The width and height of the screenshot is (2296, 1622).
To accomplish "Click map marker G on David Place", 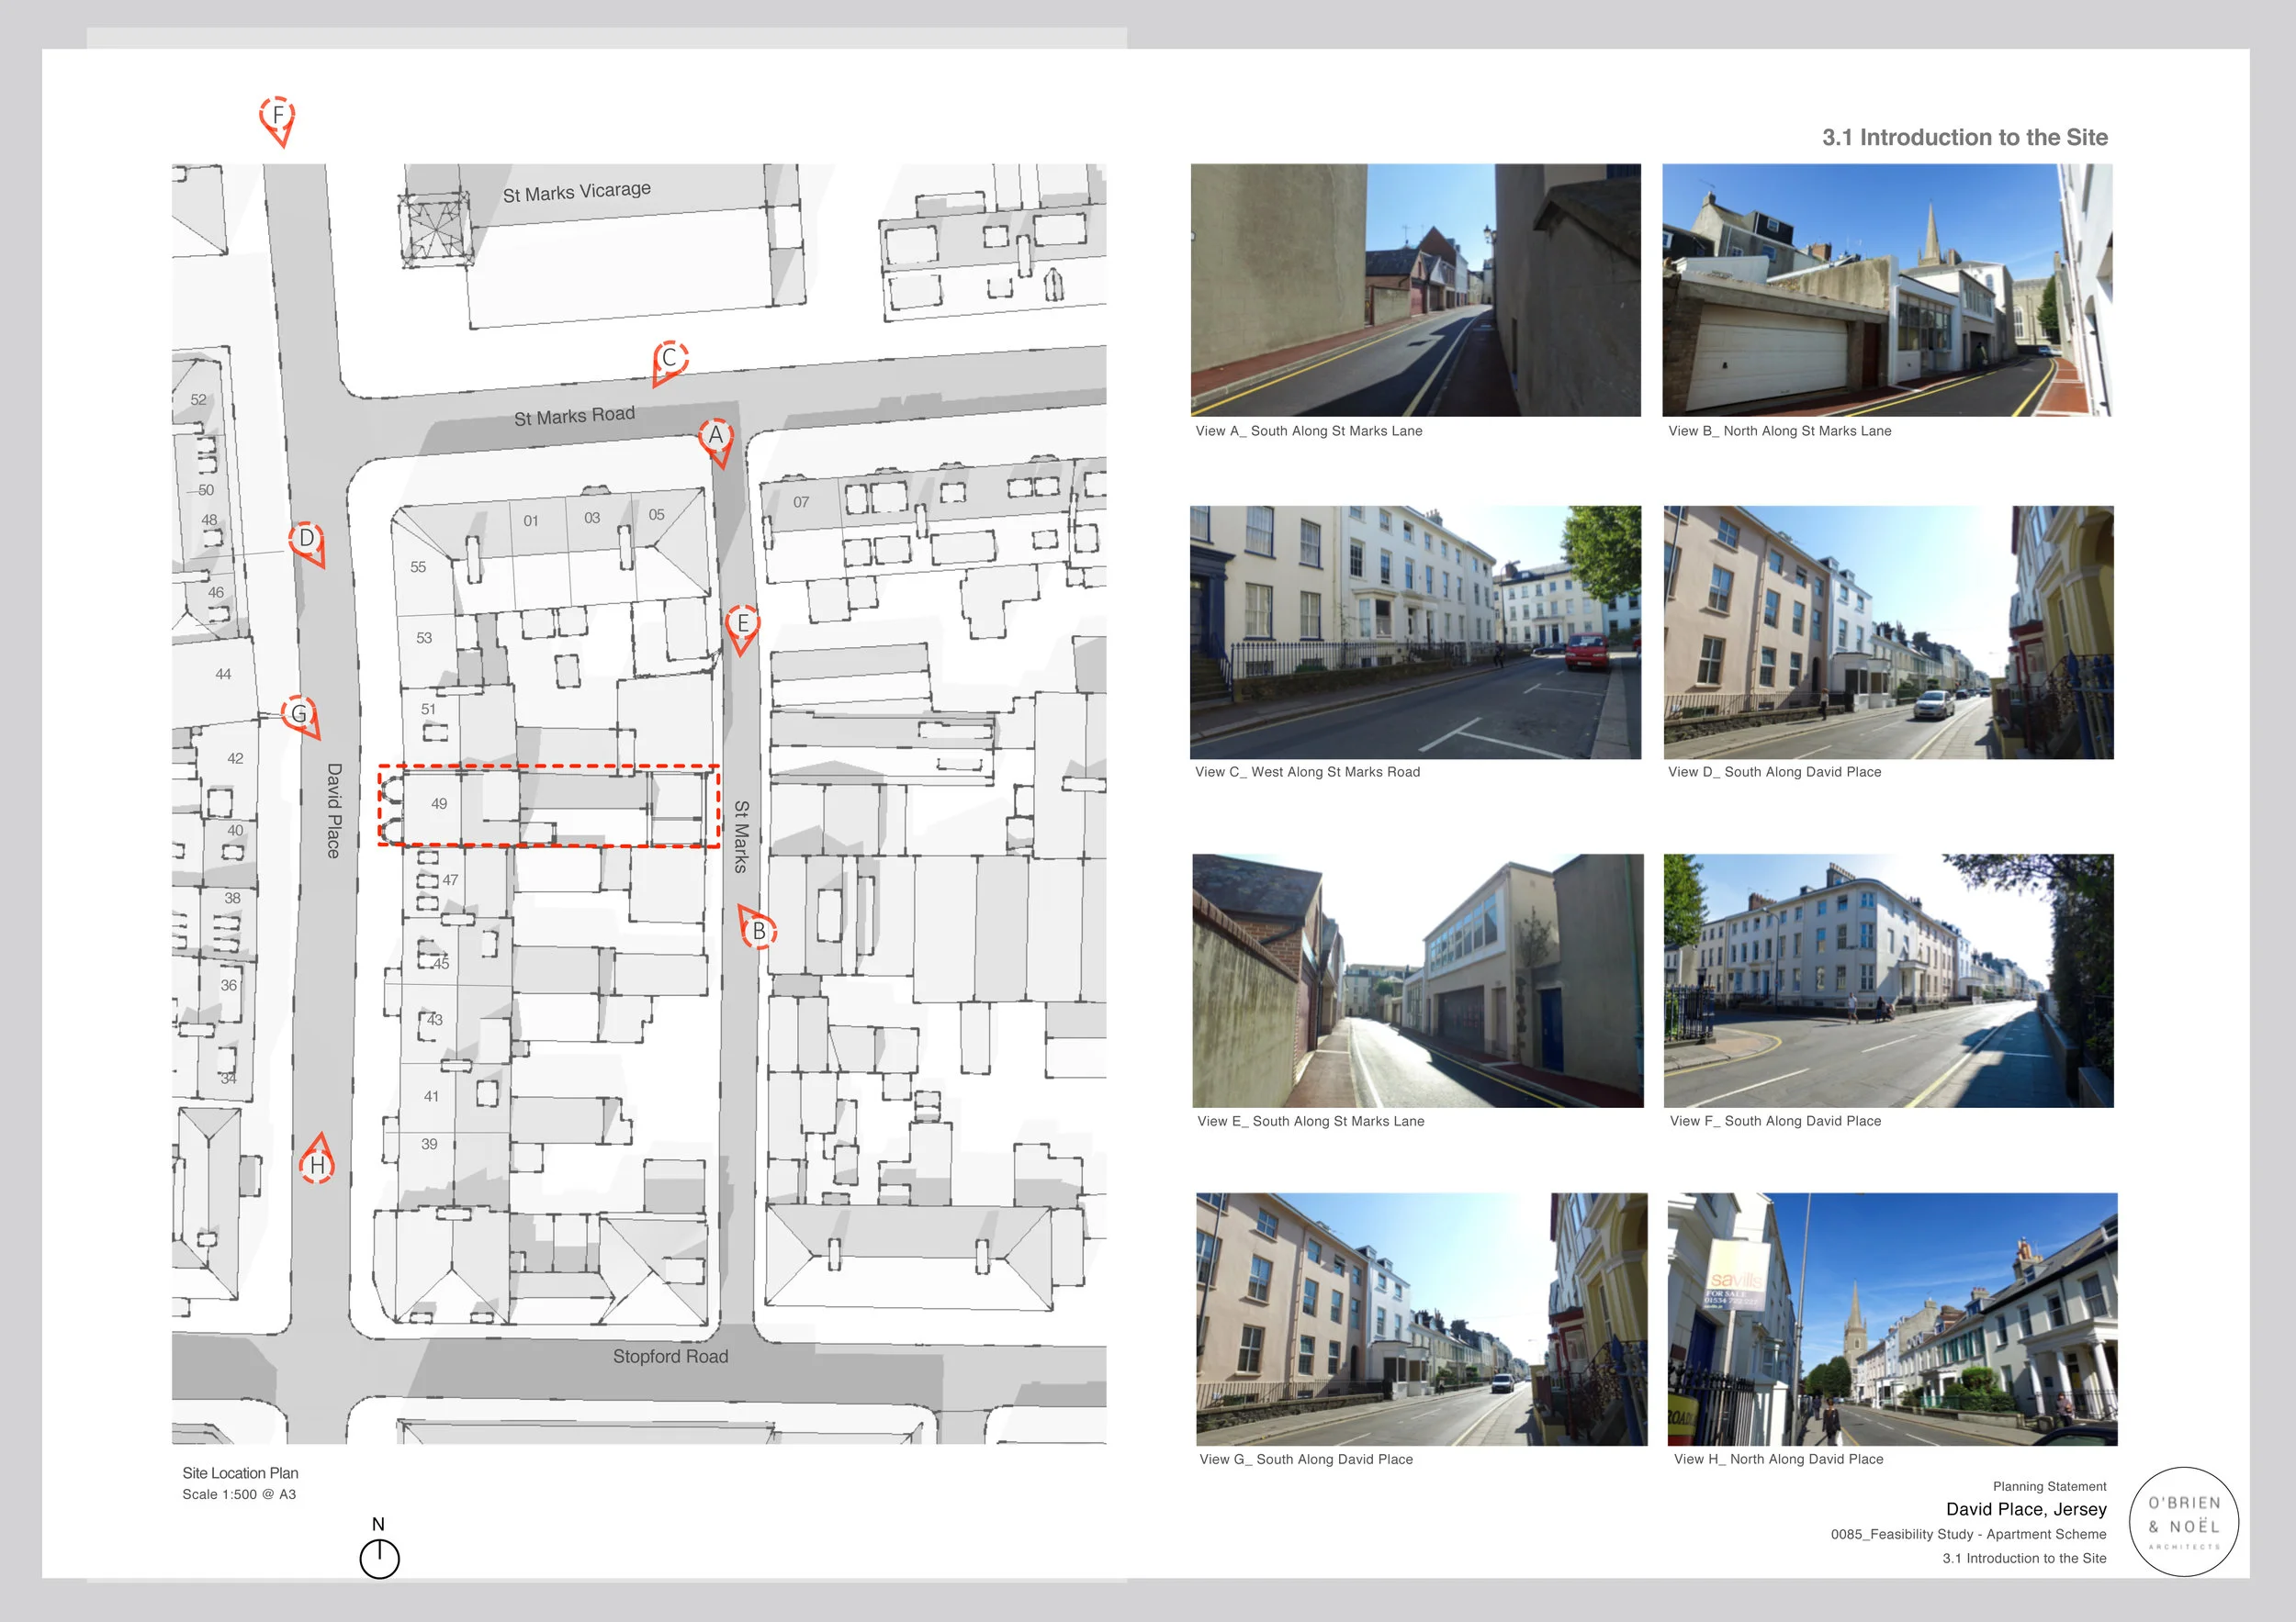I will coord(299,714).
